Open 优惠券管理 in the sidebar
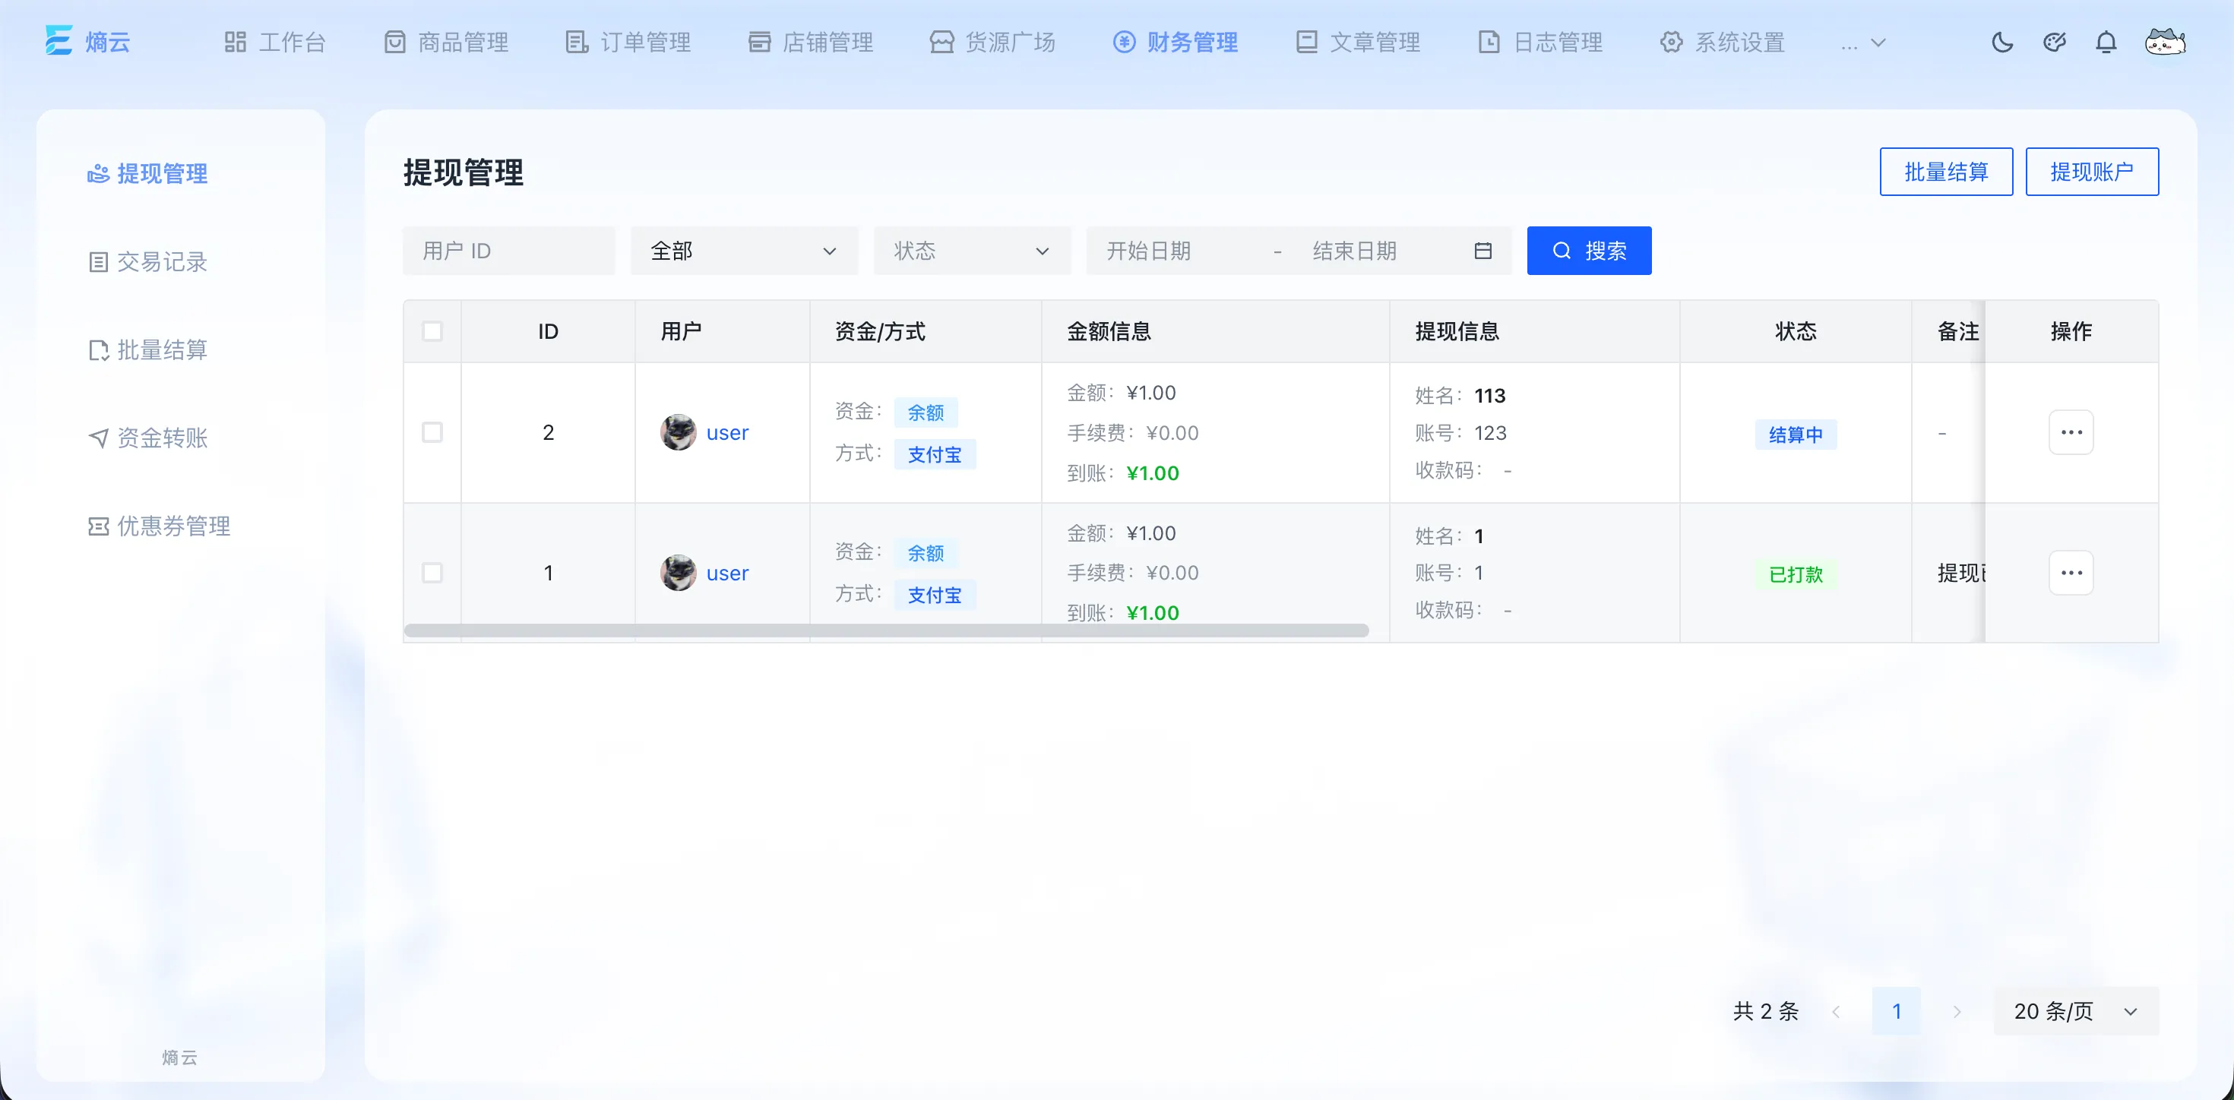The width and height of the screenshot is (2234, 1100). click(x=159, y=525)
